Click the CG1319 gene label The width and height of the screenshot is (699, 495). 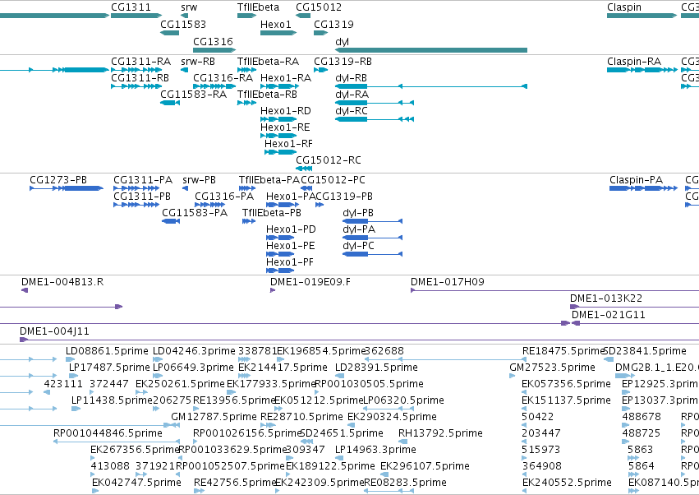(x=333, y=24)
